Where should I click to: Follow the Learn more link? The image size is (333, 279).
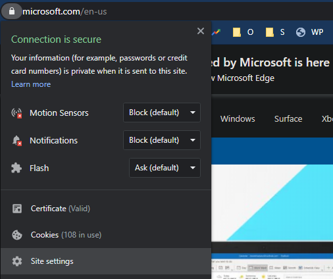[31, 84]
